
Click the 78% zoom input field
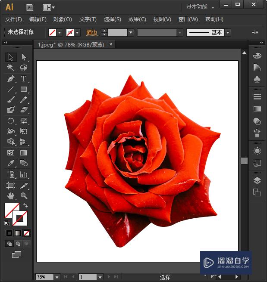coord(44,277)
